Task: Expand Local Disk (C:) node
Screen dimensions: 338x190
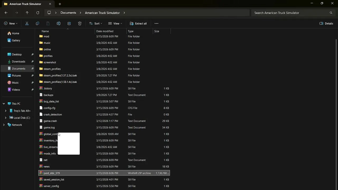Action: pyautogui.click(x=6, y=118)
